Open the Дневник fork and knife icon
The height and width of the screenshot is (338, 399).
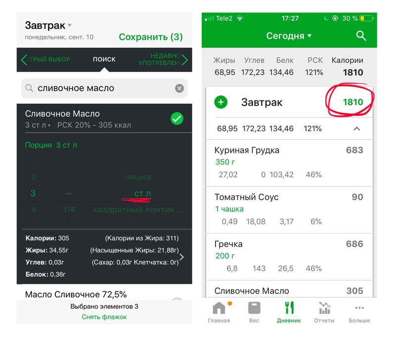(x=289, y=307)
